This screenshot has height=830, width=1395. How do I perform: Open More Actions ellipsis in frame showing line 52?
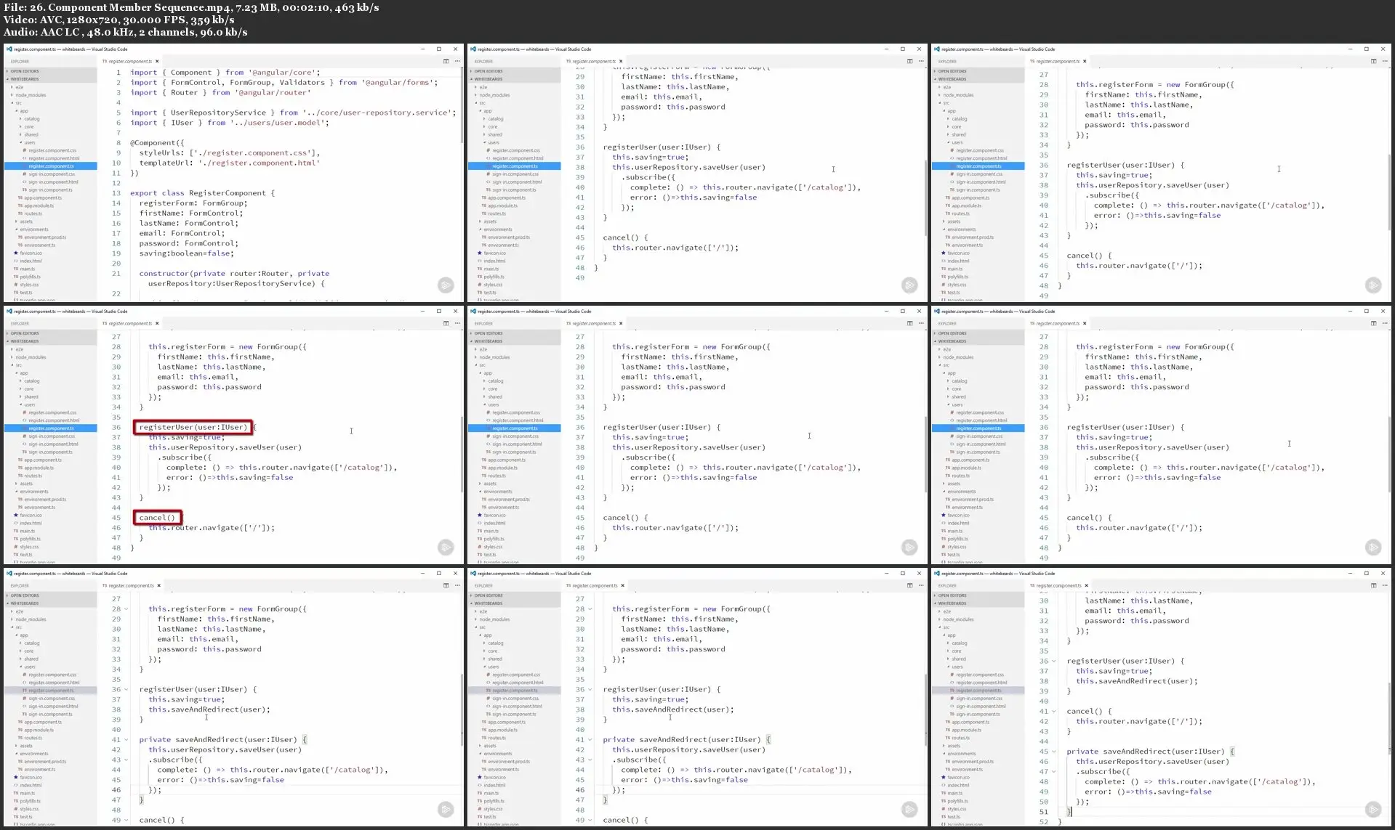click(1384, 585)
